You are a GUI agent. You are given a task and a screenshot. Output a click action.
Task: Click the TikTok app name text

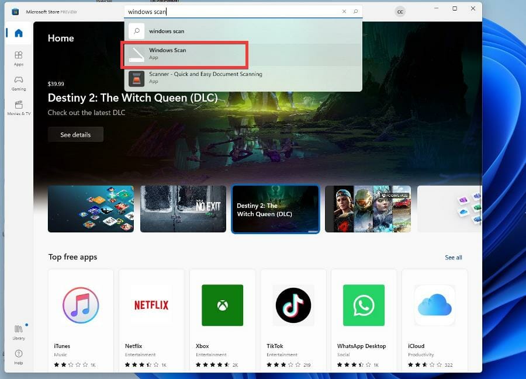(275, 346)
